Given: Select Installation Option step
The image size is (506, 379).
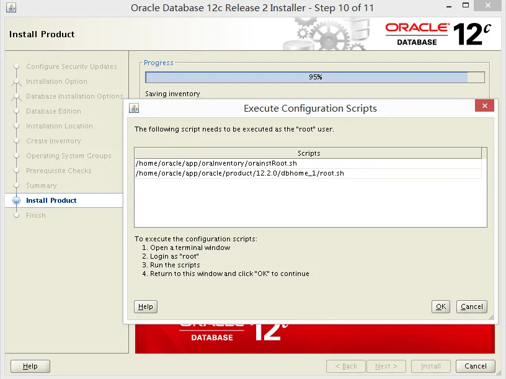Looking at the screenshot, I should [56, 81].
